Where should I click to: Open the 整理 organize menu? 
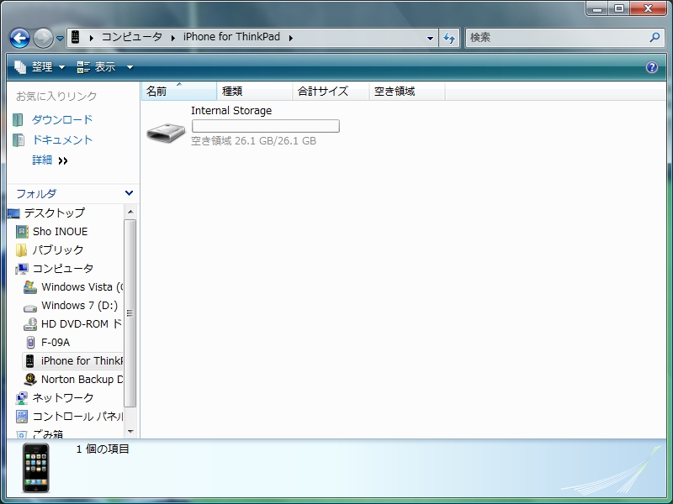point(40,67)
